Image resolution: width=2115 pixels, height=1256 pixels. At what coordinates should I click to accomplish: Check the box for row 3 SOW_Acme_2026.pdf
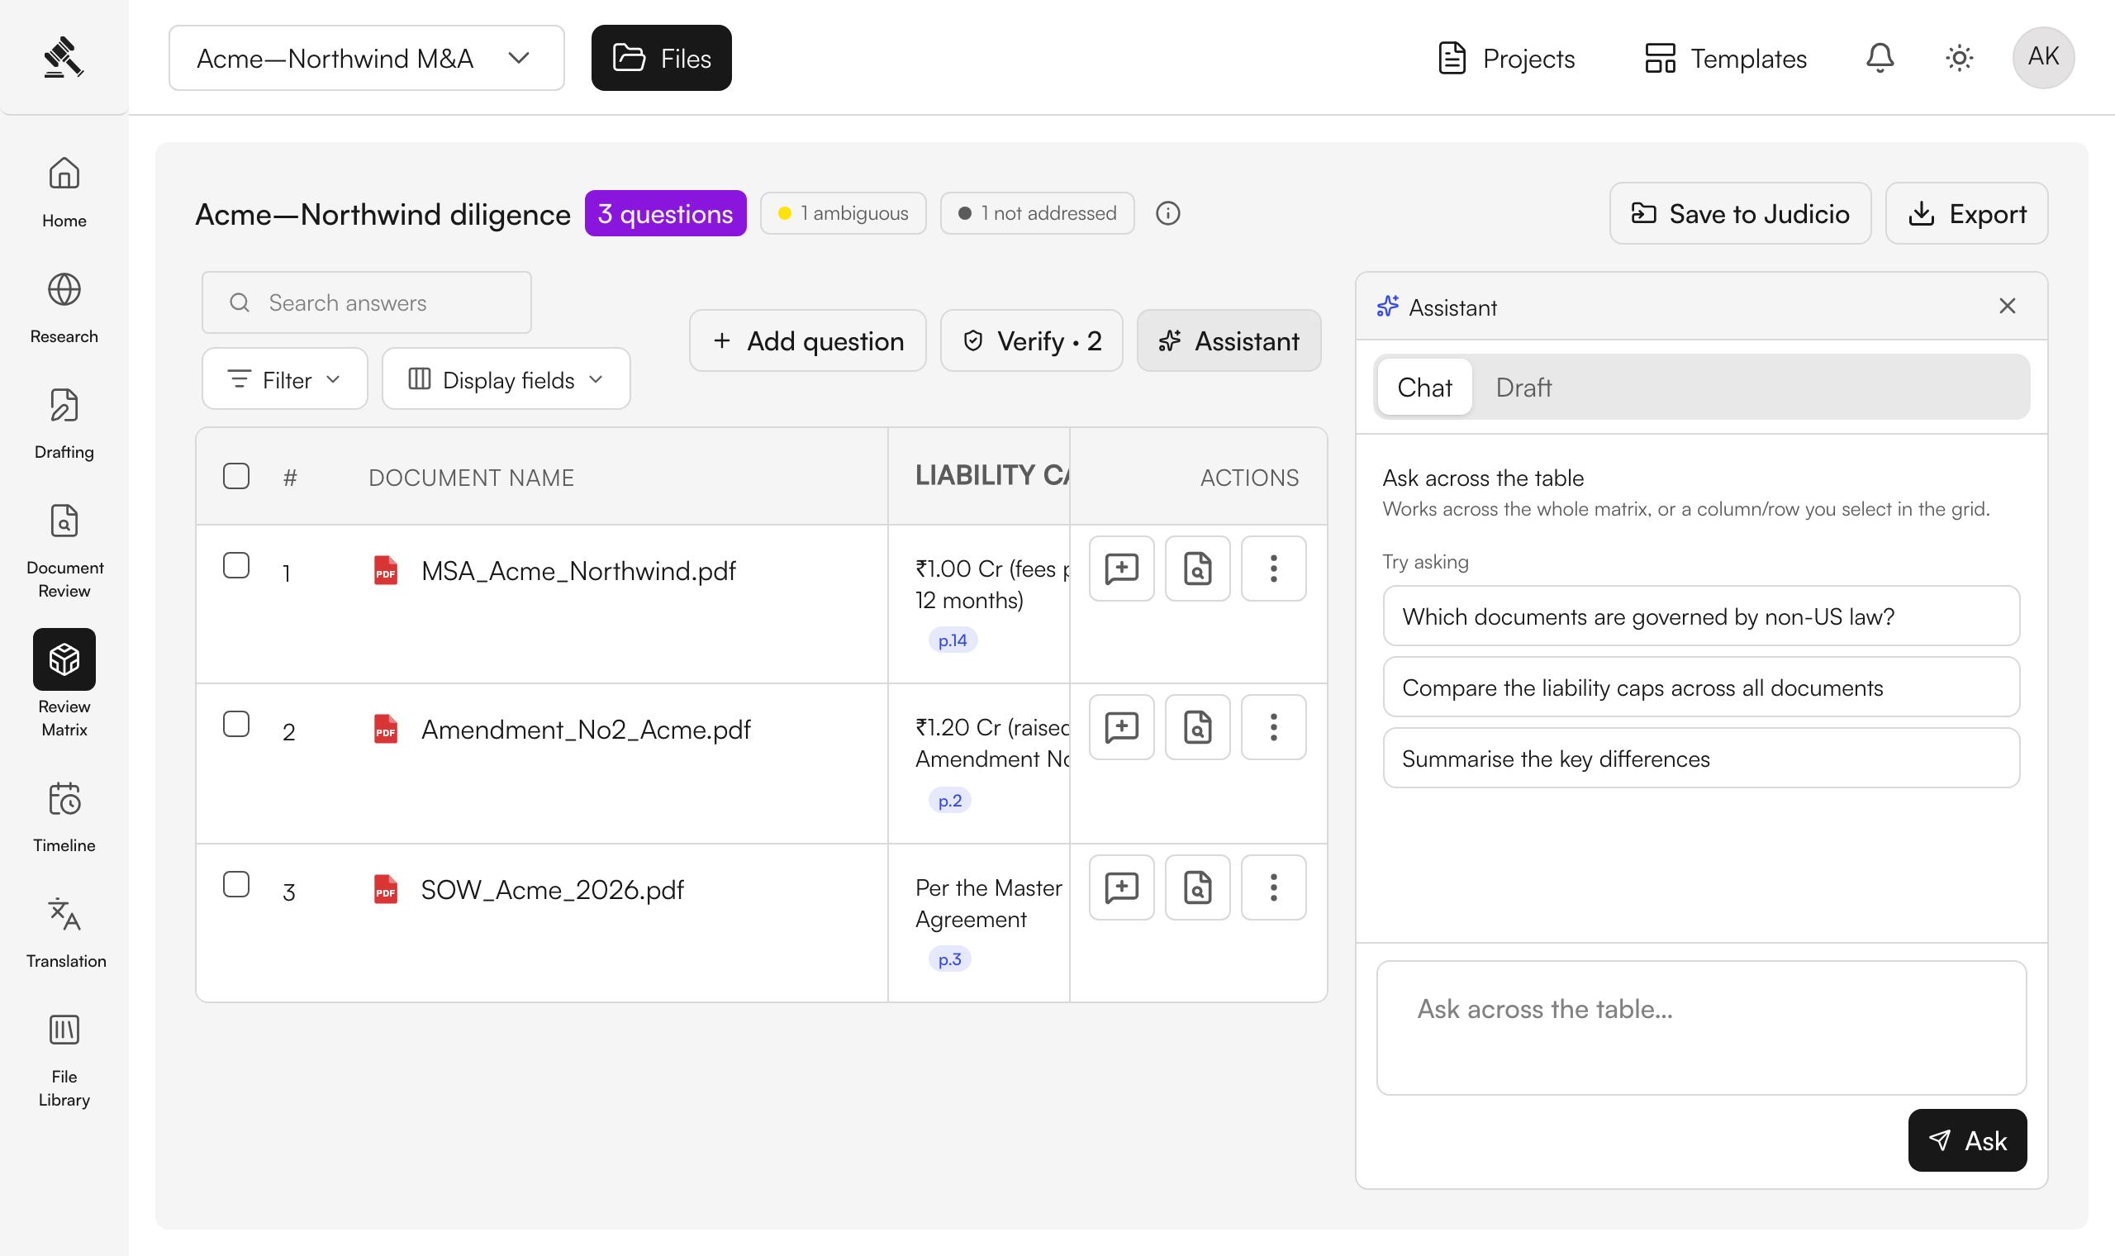[x=236, y=884]
